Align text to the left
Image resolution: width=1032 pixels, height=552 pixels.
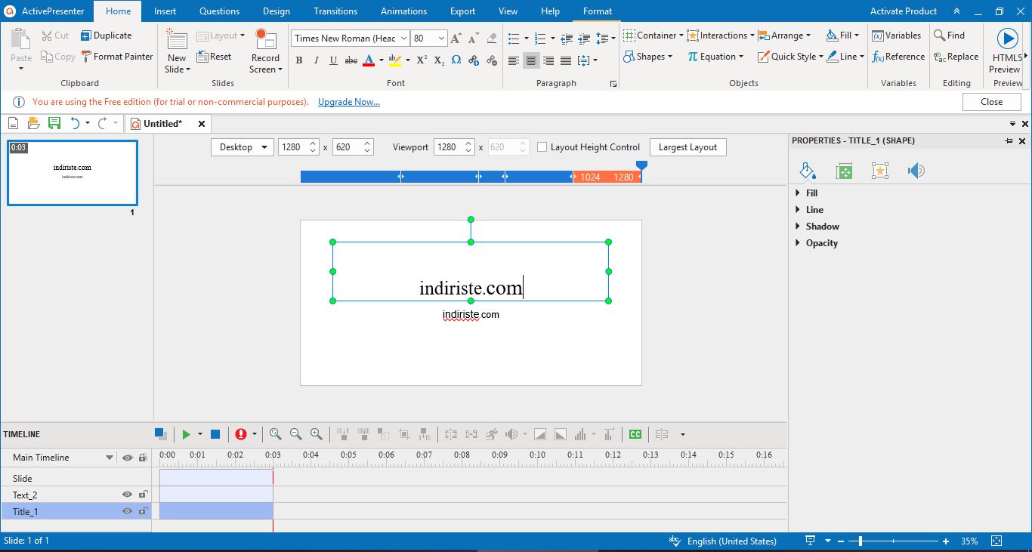pos(514,60)
